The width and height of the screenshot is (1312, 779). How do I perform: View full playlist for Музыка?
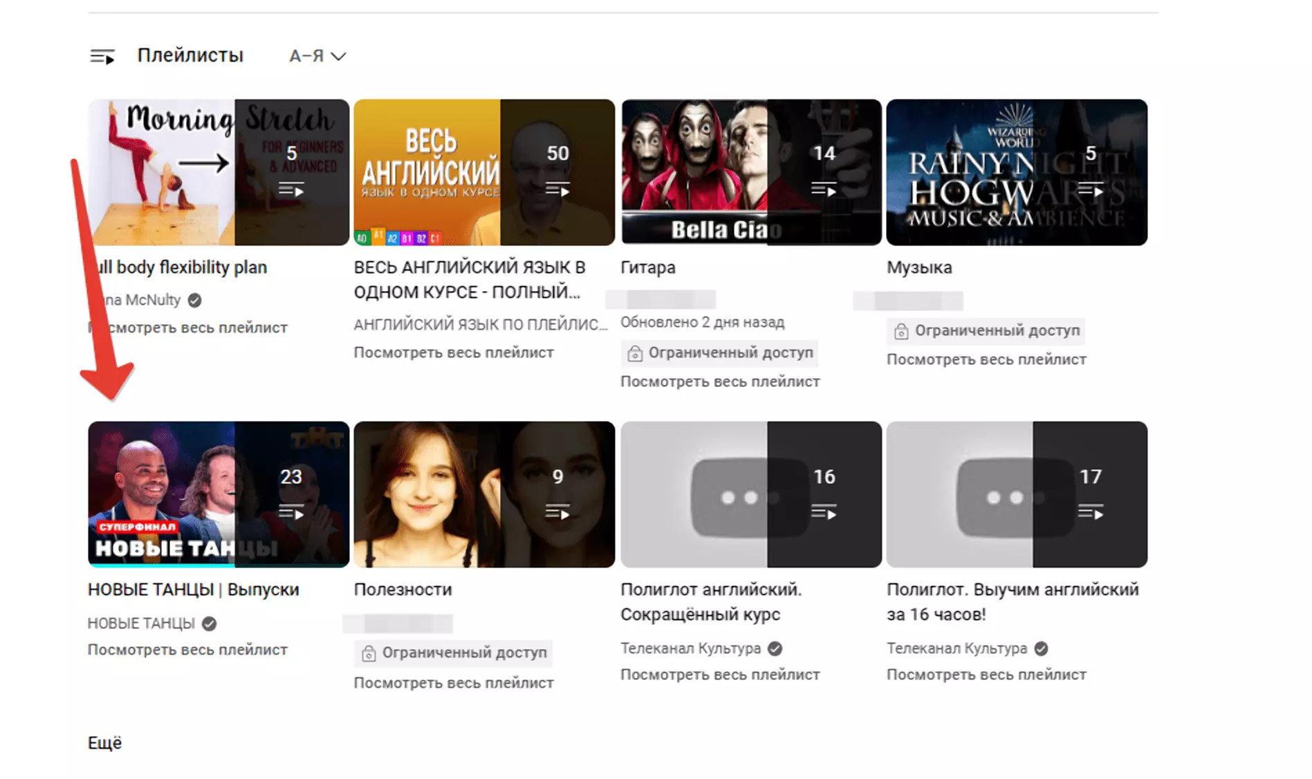pyautogui.click(x=986, y=359)
